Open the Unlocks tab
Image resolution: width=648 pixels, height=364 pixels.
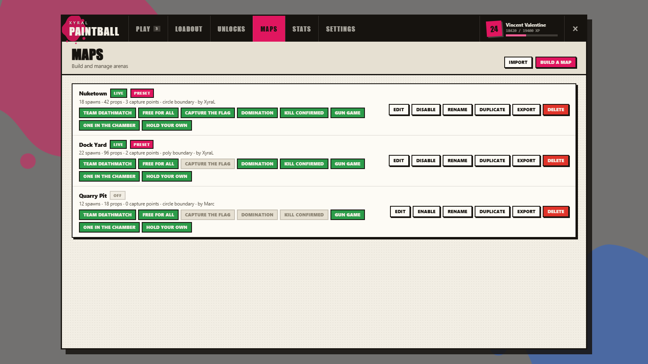point(231,29)
